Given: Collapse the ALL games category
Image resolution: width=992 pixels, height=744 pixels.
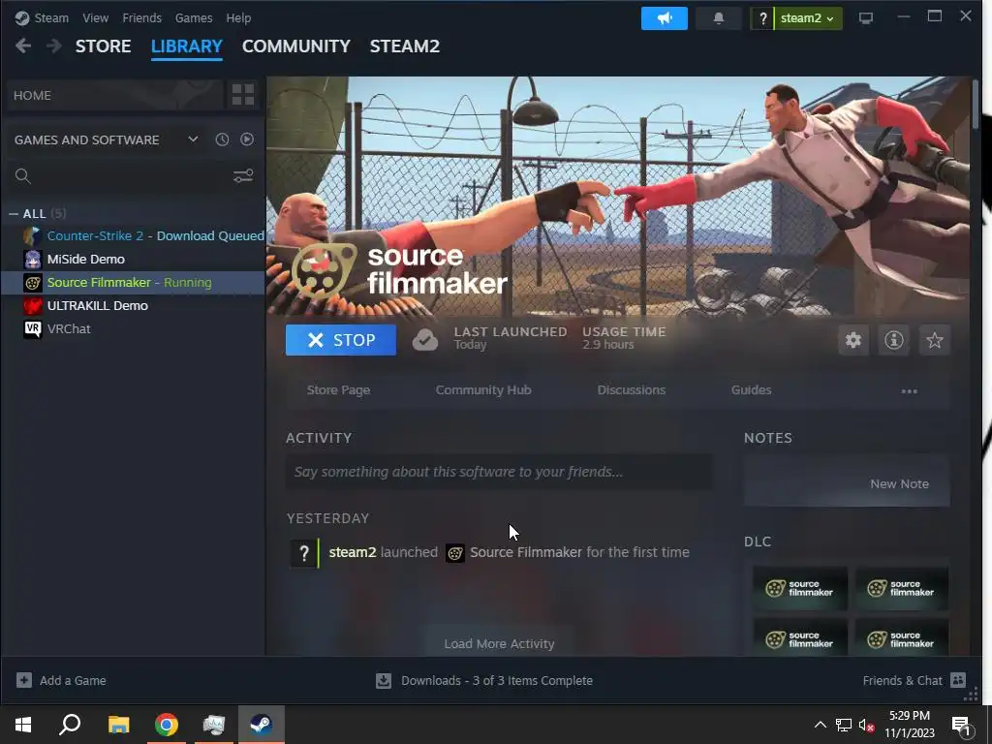Looking at the screenshot, I should click(14, 214).
